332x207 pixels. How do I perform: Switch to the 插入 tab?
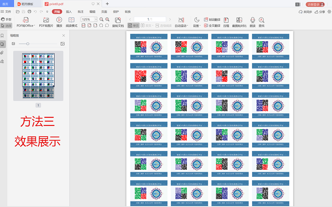click(69, 12)
